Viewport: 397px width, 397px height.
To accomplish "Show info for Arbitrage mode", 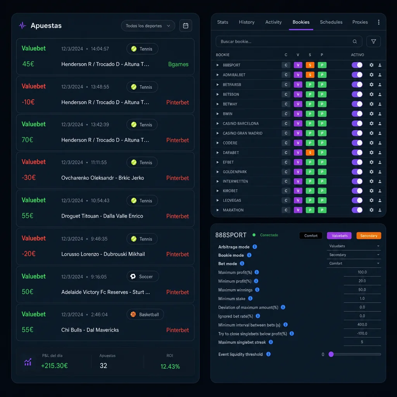I will (x=255, y=247).
